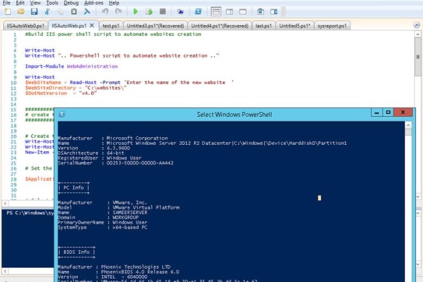Click the console pane scrollbar down arrow
Image resolution: width=423 pixels, height=282 pixels.
pos(418,264)
